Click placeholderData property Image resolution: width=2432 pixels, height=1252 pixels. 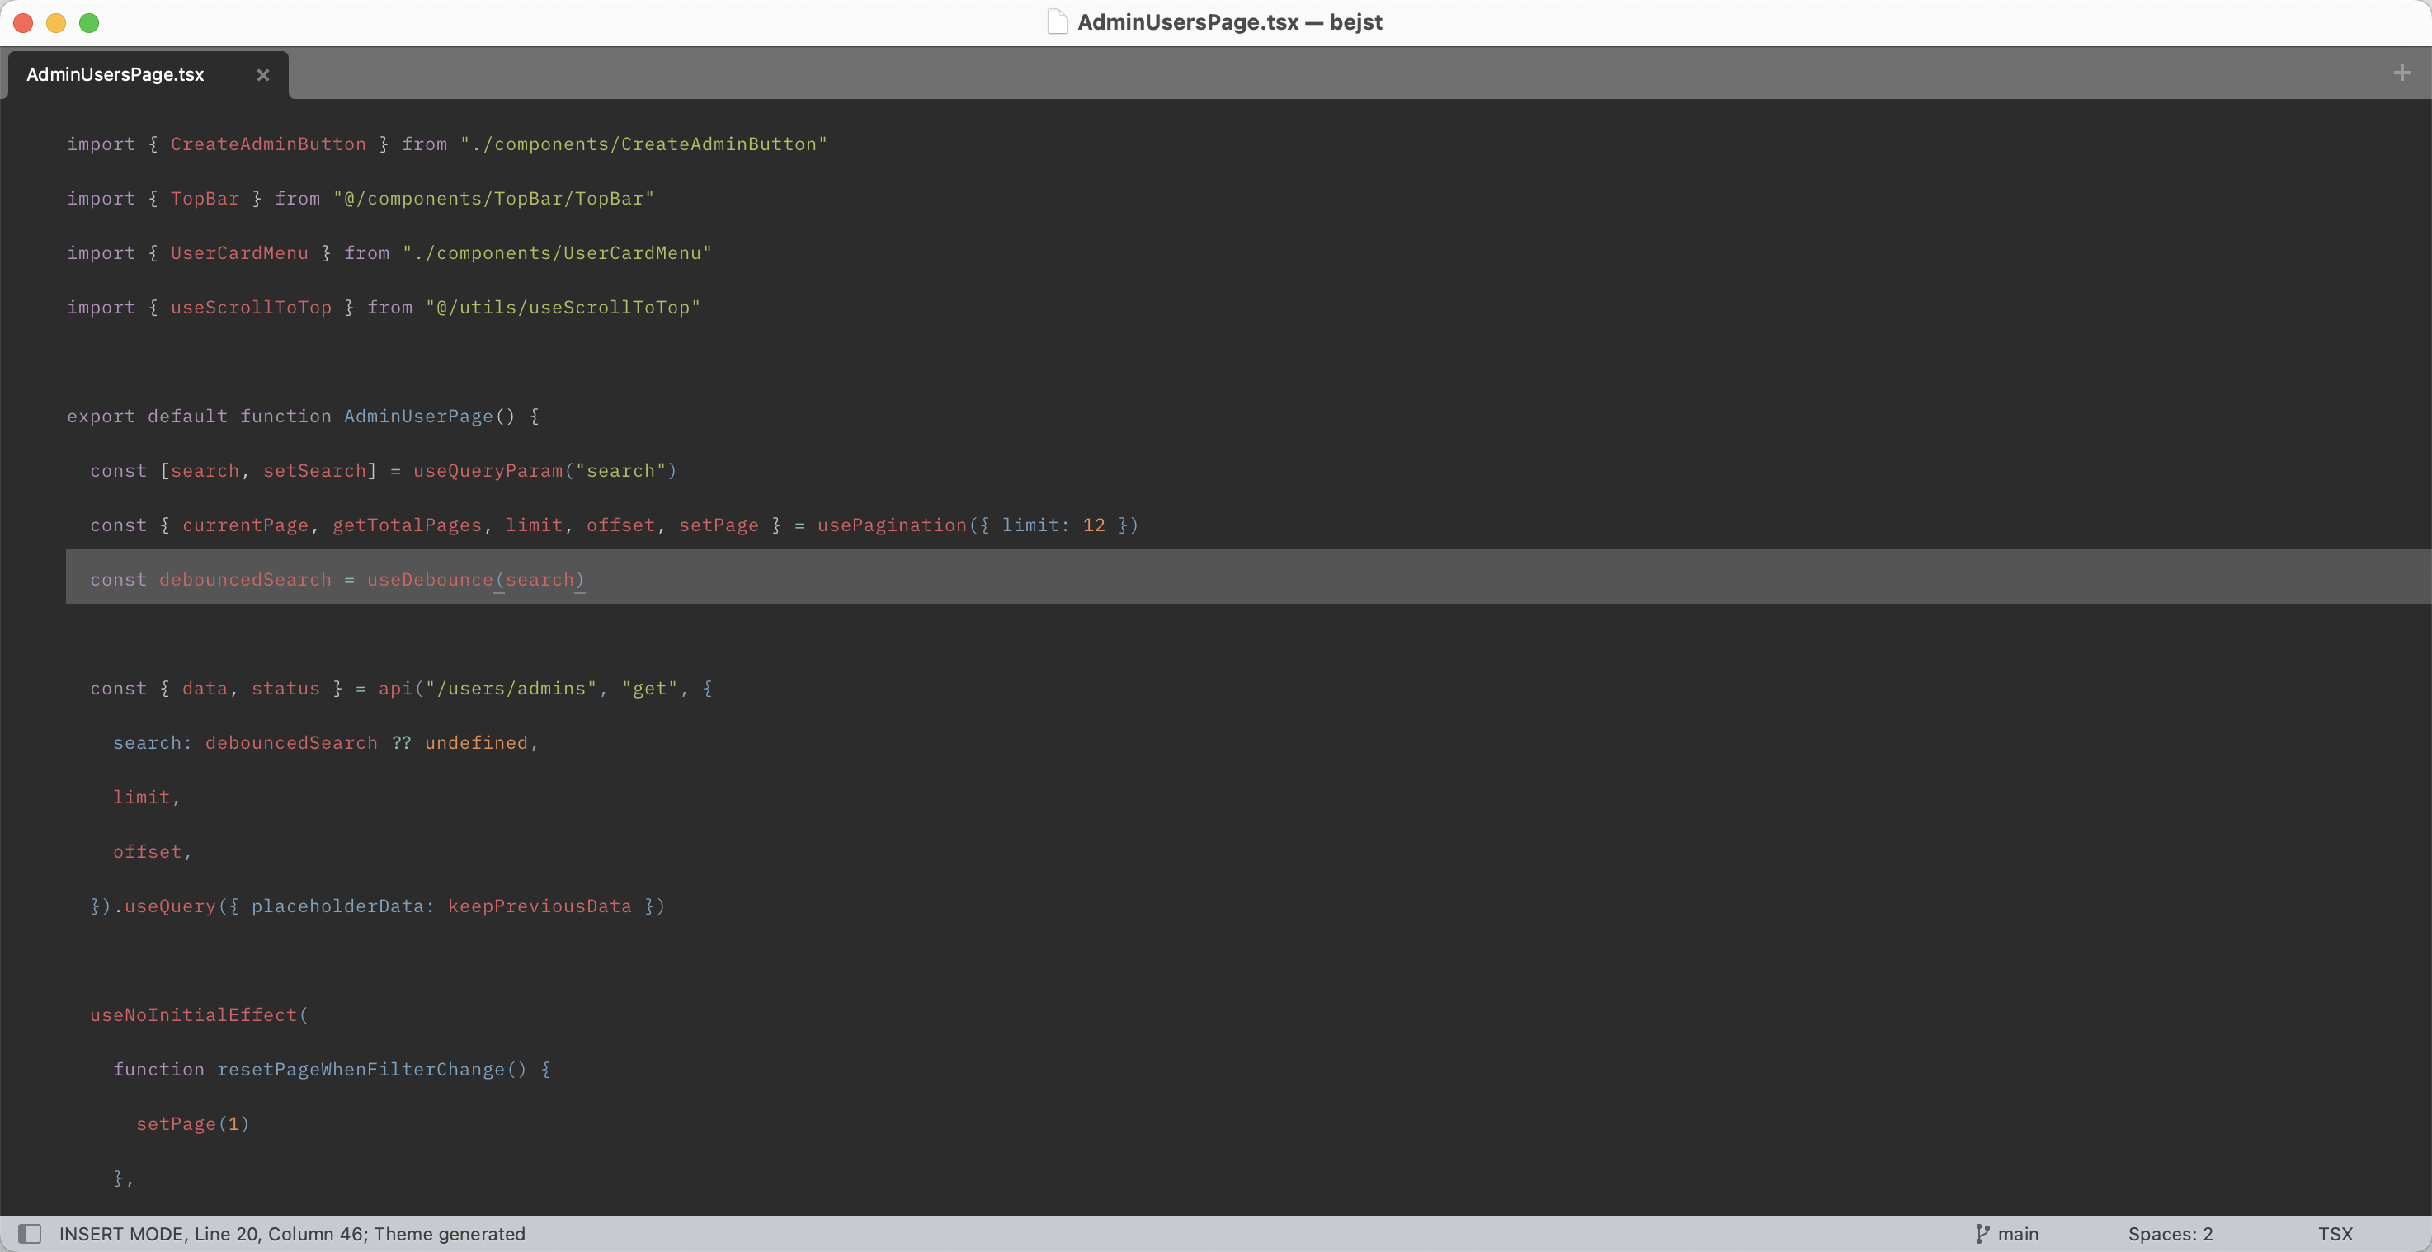tap(337, 906)
